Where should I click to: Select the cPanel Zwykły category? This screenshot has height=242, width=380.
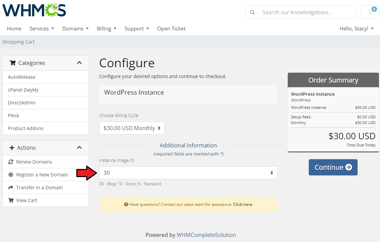pos(45,90)
